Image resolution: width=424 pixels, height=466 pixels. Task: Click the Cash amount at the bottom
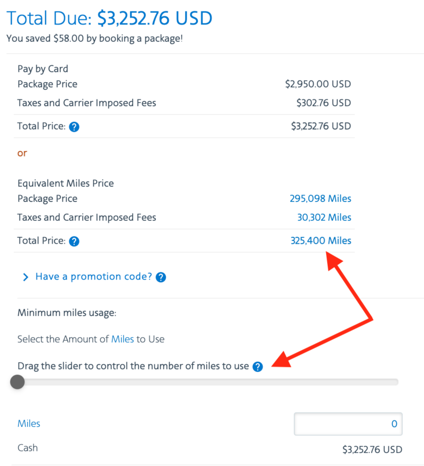[372, 450]
